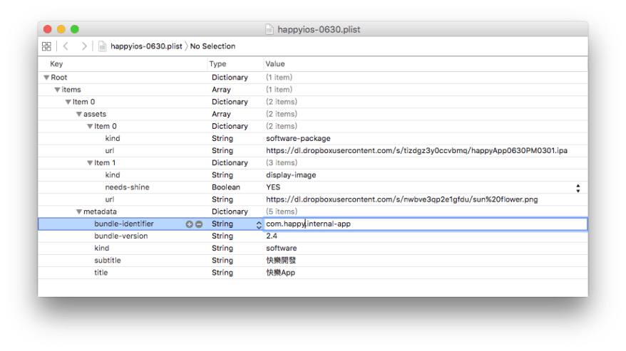Collapse the items array

tap(57, 90)
